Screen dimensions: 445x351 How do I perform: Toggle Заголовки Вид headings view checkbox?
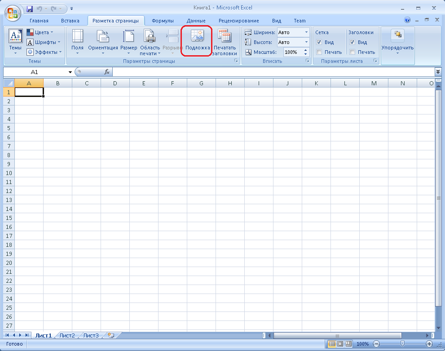coord(352,42)
